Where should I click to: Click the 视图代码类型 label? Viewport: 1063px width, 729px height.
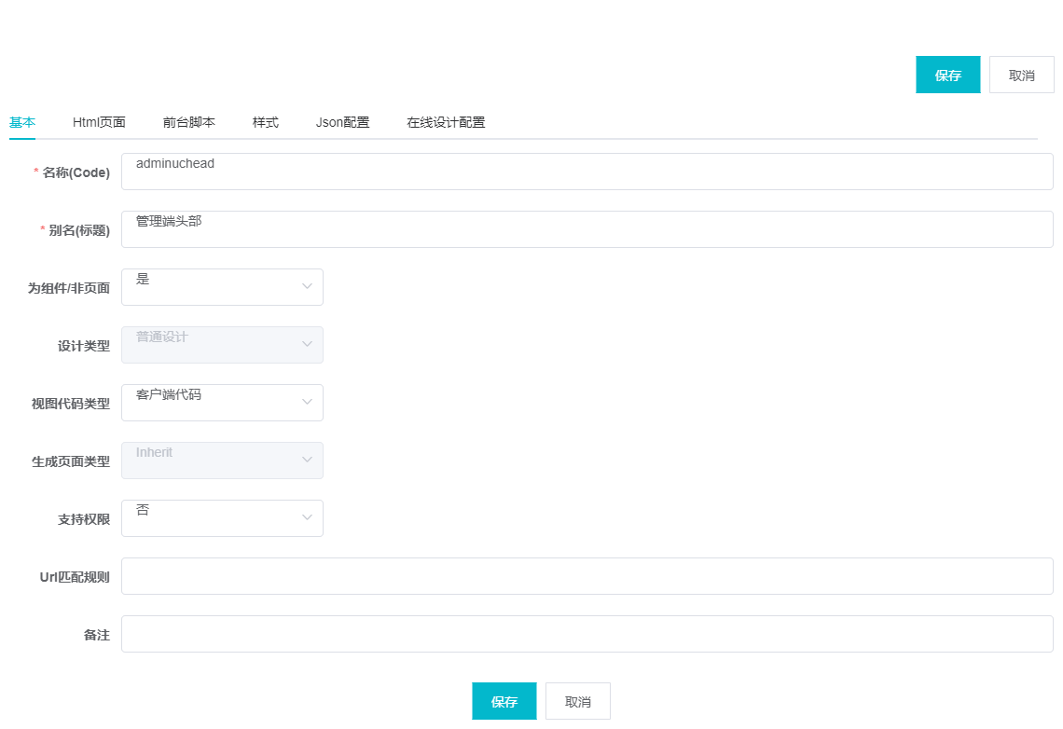pyautogui.click(x=71, y=404)
